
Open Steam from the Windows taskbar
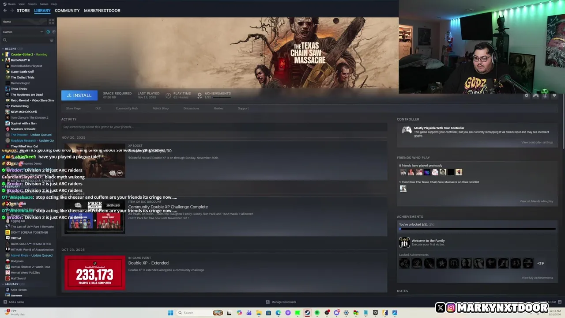point(307,313)
